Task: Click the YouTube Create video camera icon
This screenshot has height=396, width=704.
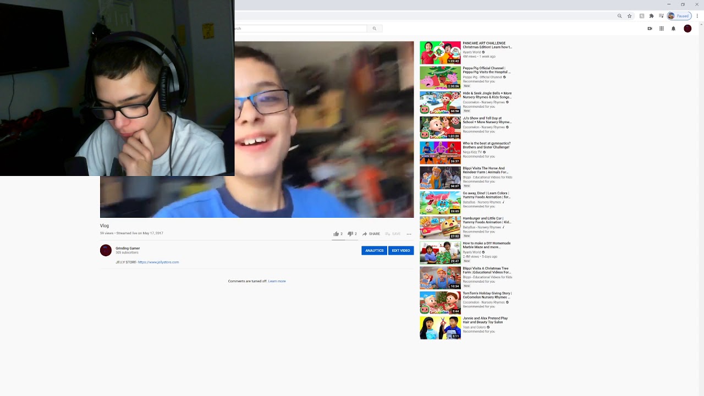Action: pyautogui.click(x=650, y=29)
